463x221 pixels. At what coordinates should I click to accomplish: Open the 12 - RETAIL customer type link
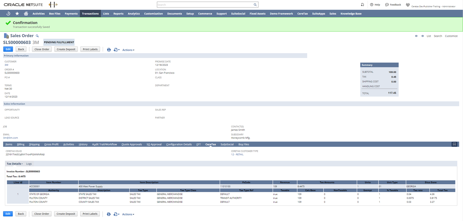[237, 154]
